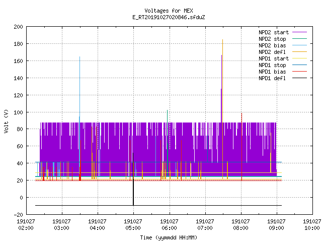This screenshot has height=242, width=322.
Task: Click the 'Voltages for MEX' chart title
Action: (169, 11)
